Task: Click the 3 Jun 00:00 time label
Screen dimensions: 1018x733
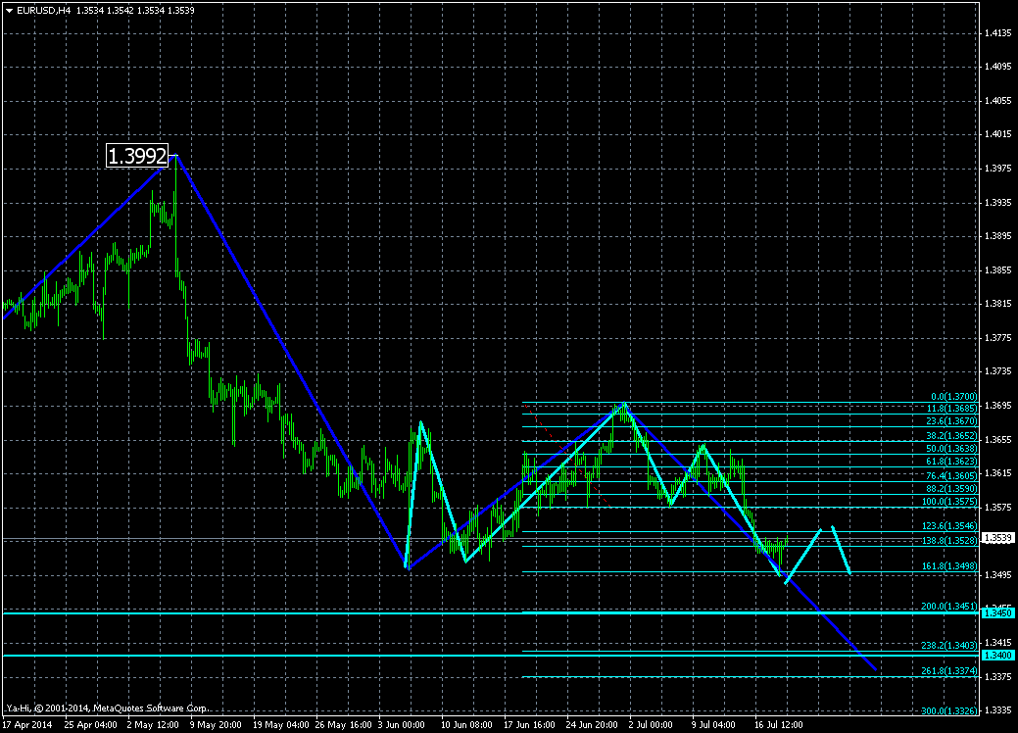Action: 402,724
